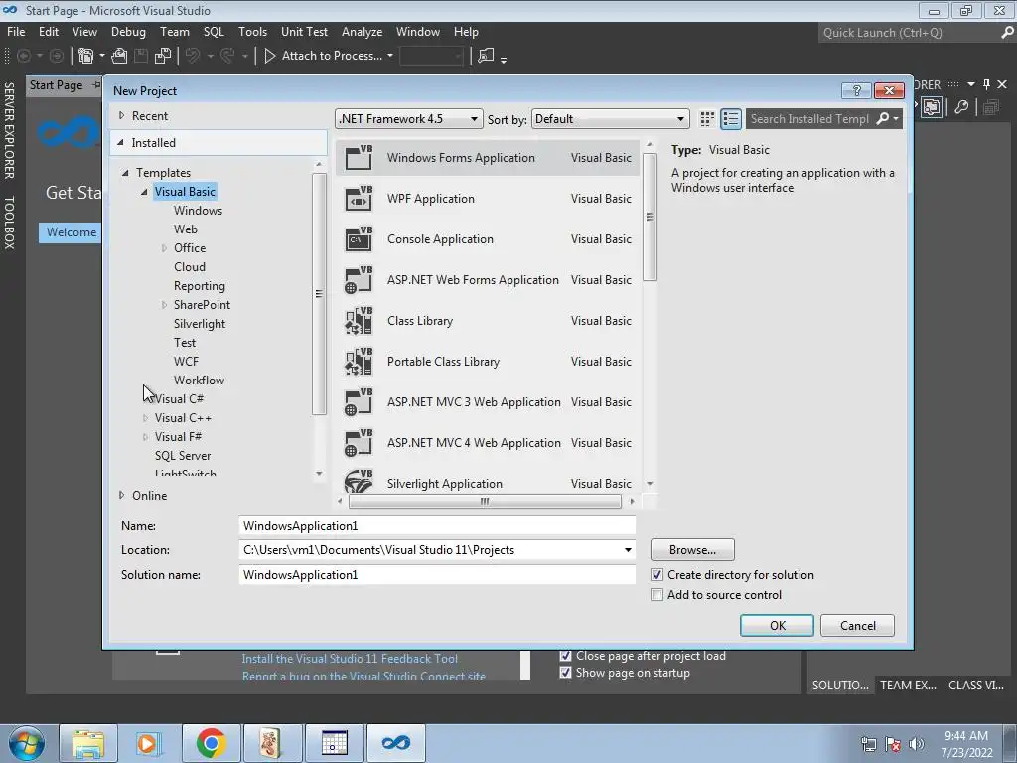Expand the Recent section
1017x763 pixels.
tap(121, 115)
